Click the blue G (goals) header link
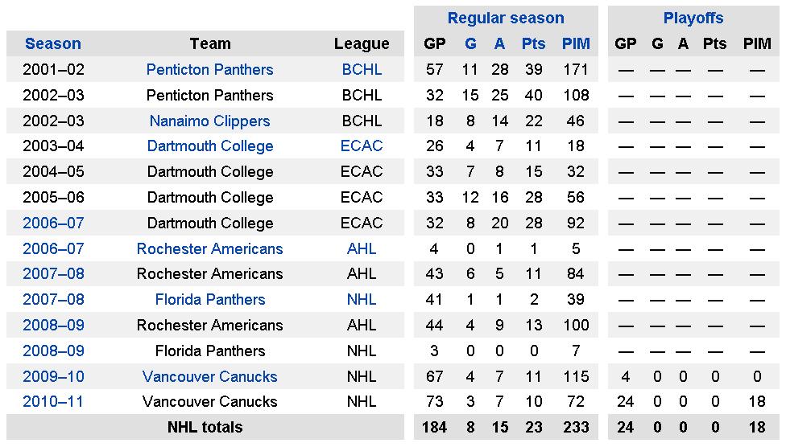Screen dimensions: 786x447 [x=471, y=43]
